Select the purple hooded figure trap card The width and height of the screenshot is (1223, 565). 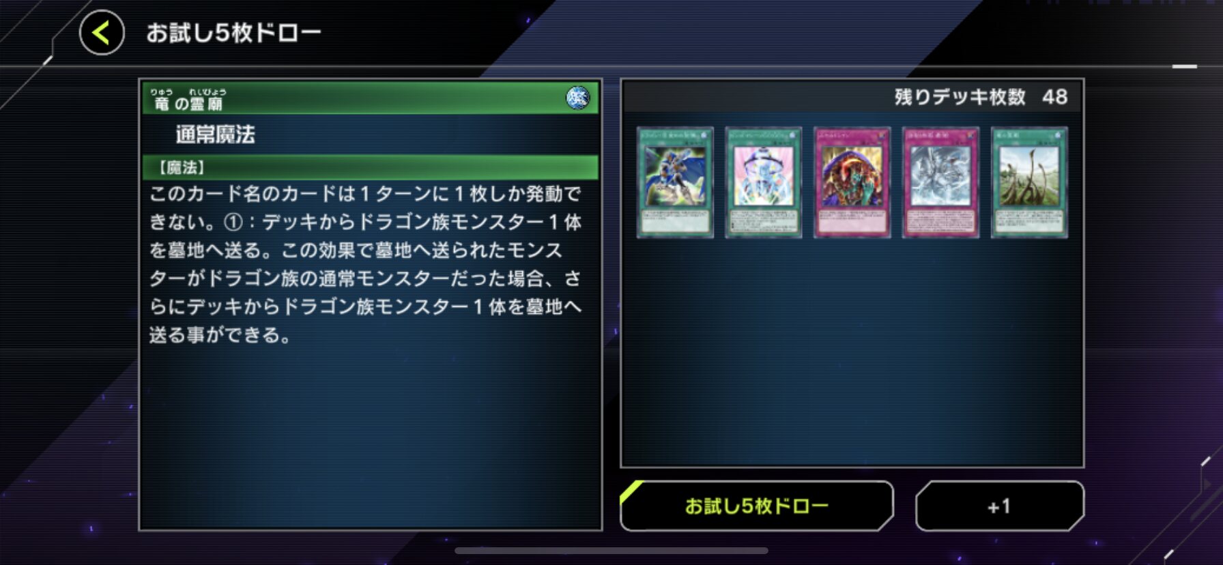click(x=852, y=182)
